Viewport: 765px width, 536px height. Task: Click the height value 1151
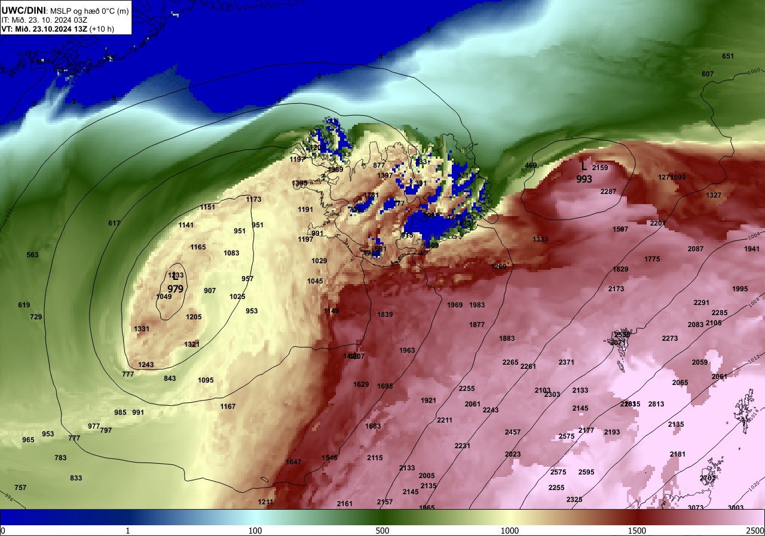(207, 207)
